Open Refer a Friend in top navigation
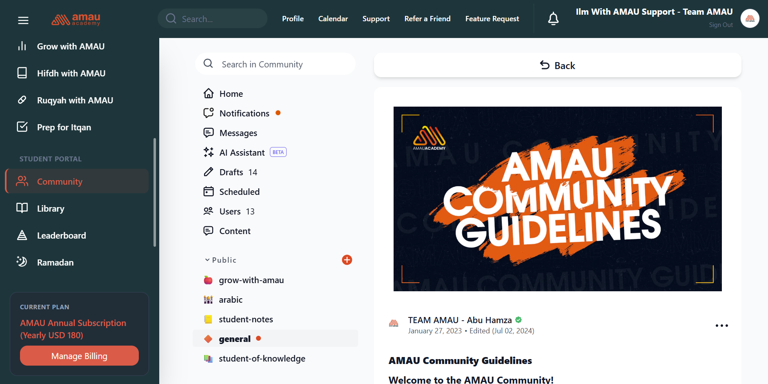 (x=427, y=19)
